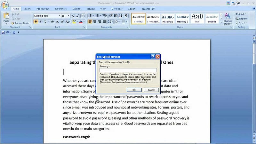This screenshot has width=256, height=144.
Task: Toggle Bold formatting
Action: [36, 21]
